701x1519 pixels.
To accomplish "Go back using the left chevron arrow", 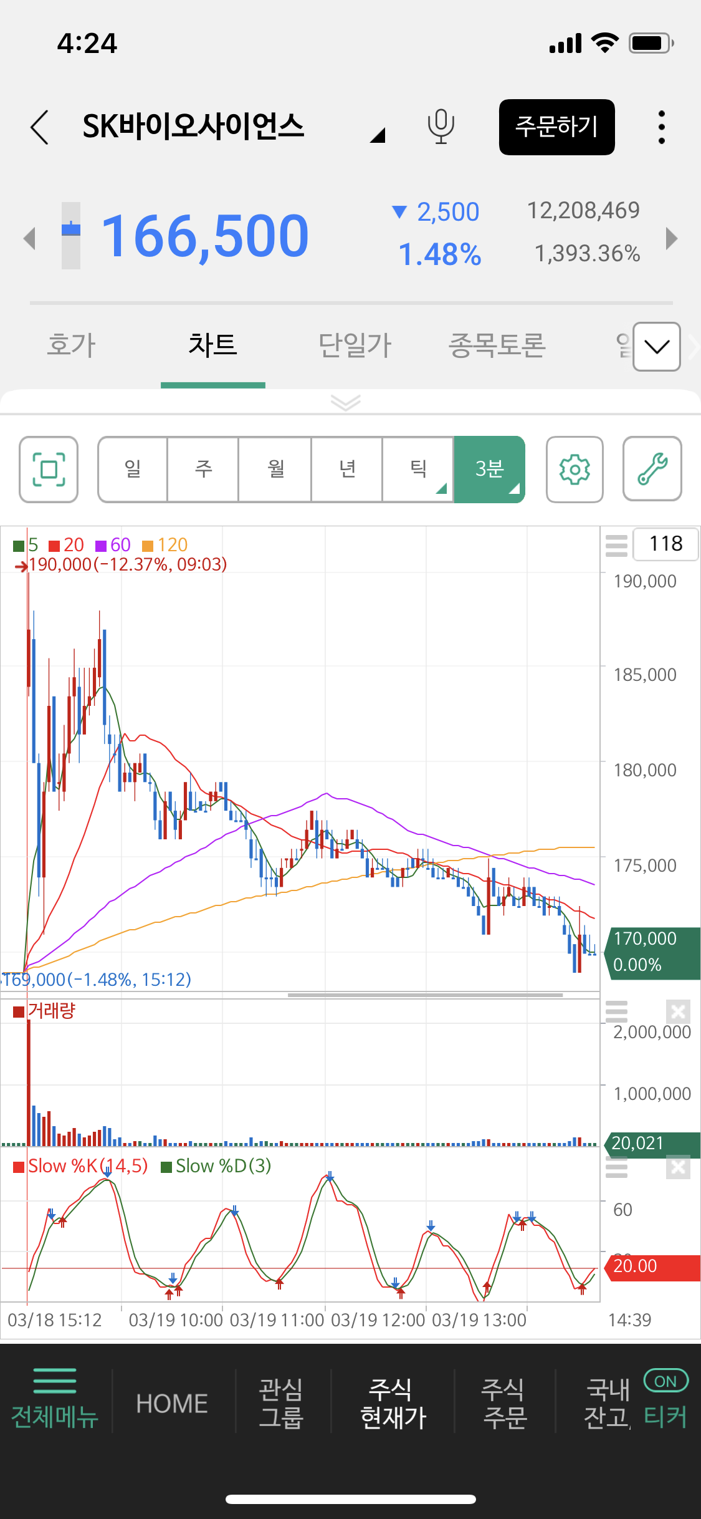I will 39,127.
